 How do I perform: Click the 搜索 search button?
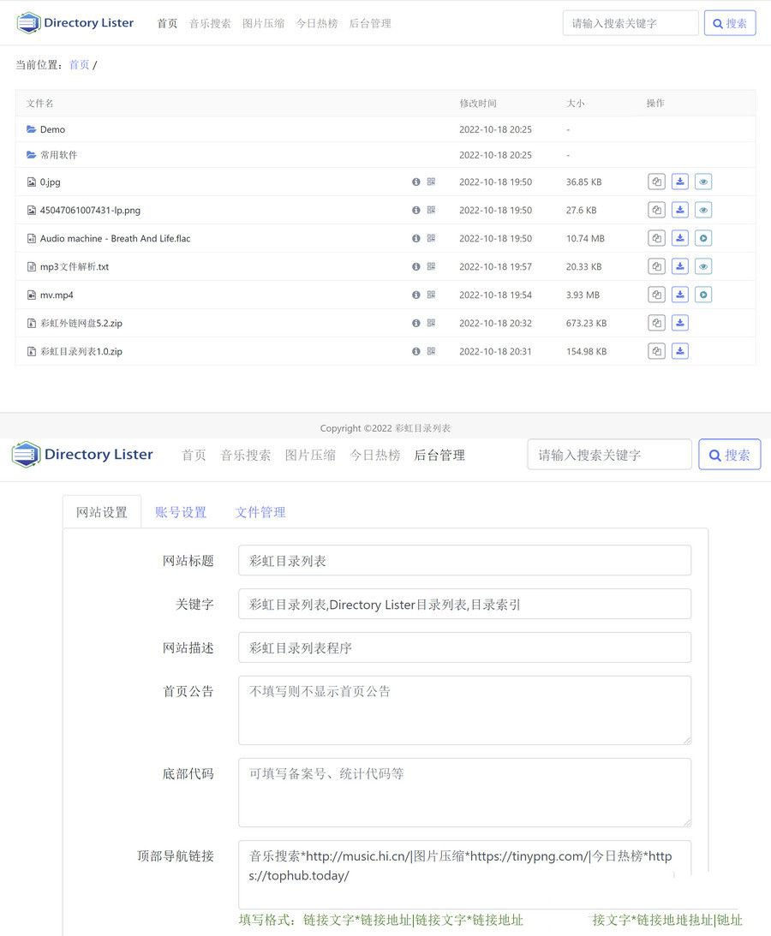[x=729, y=23]
